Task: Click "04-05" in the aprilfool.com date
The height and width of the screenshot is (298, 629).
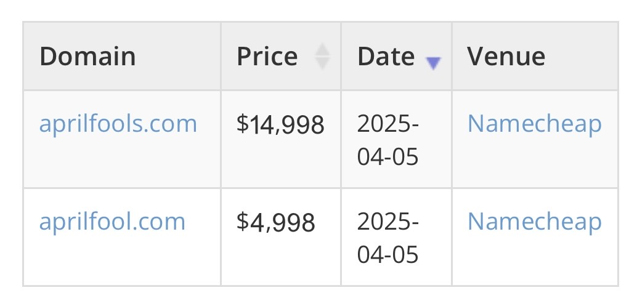Action: tap(388, 253)
